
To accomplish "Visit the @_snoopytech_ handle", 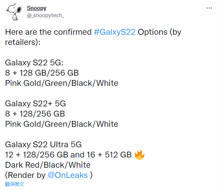I will coord(45,15).
